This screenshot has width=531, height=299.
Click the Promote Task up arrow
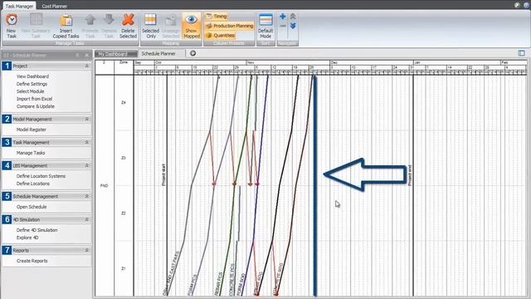(90, 20)
